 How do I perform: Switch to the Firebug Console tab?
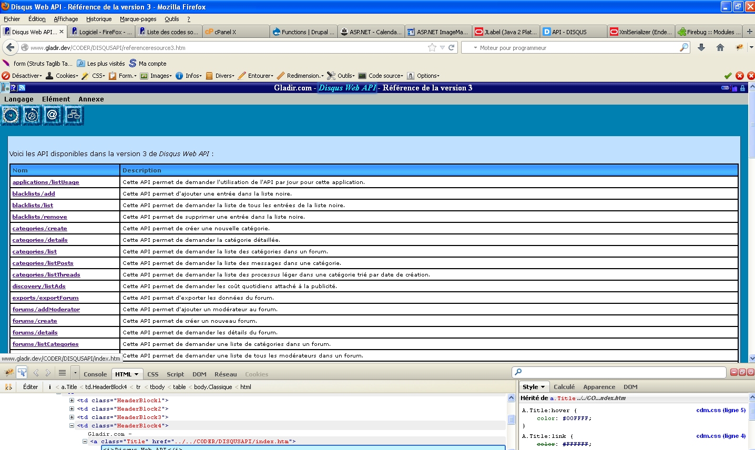[x=95, y=374]
